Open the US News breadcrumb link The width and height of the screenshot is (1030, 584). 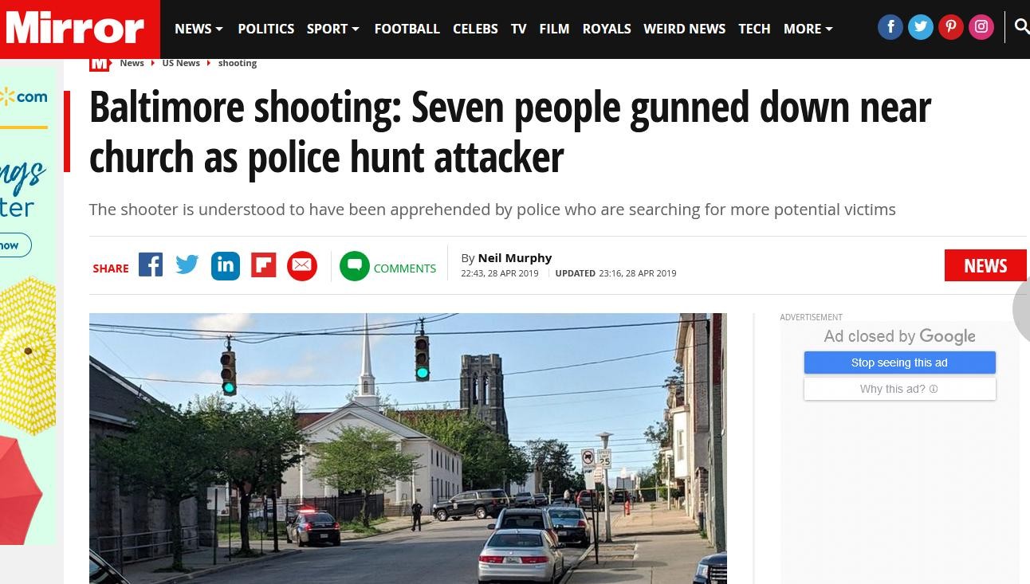click(x=181, y=63)
